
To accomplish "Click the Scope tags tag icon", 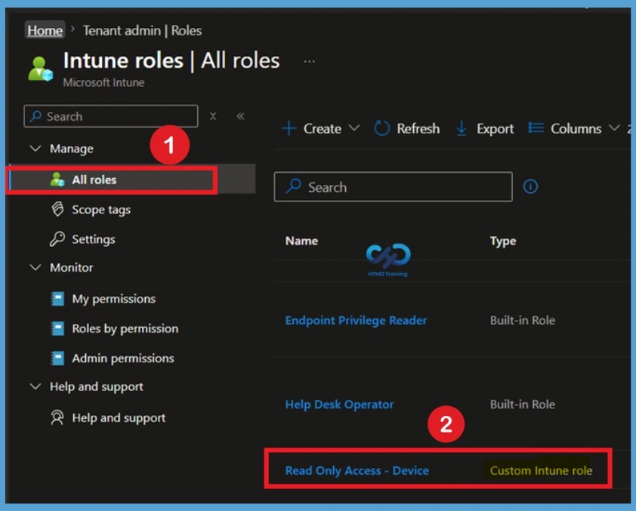I will [x=57, y=210].
